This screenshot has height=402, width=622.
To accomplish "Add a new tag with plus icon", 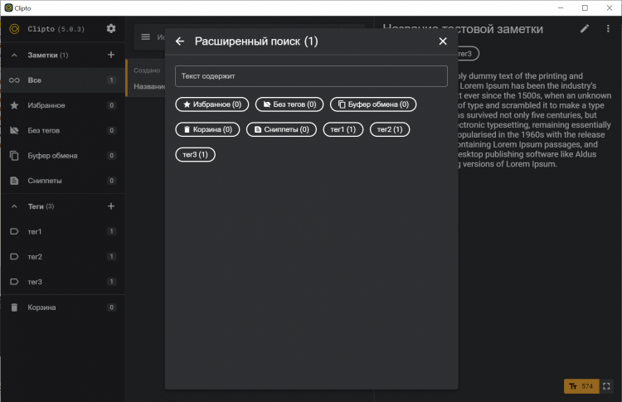I will click(x=111, y=206).
